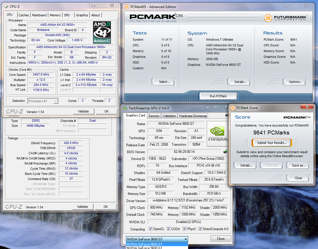
Task: Click the NVIDIA SLI Enabled (2 GPUs) field
Action: pyautogui.click(x=188, y=222)
